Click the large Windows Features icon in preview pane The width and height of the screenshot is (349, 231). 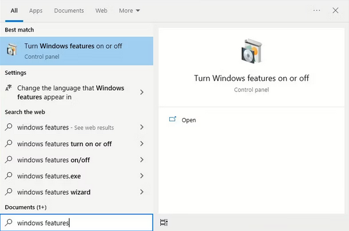pyautogui.click(x=252, y=51)
